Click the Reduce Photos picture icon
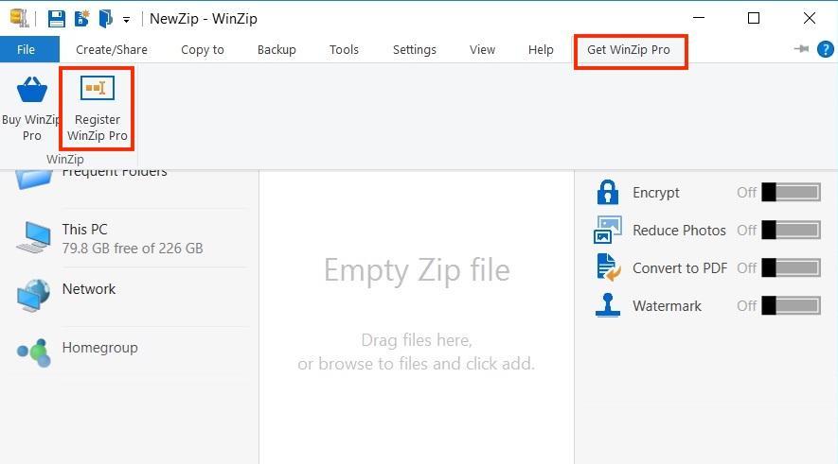 tap(608, 230)
